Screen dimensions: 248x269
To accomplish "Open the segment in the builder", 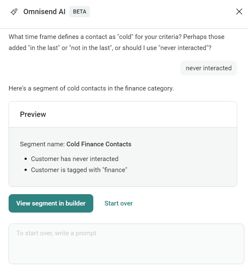I will coord(51,203).
